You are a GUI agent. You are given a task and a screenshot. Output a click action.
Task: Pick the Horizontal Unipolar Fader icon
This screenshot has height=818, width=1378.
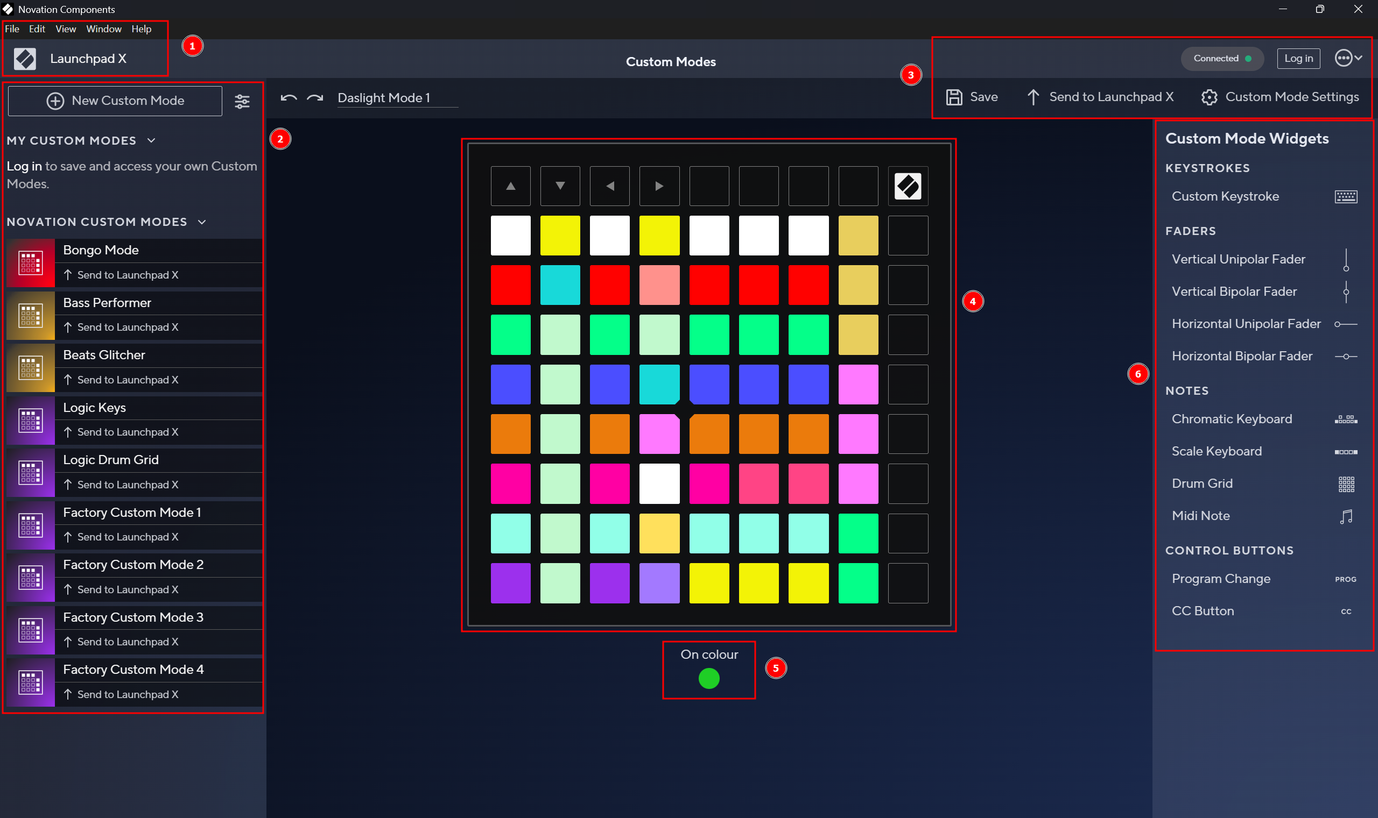click(x=1346, y=324)
